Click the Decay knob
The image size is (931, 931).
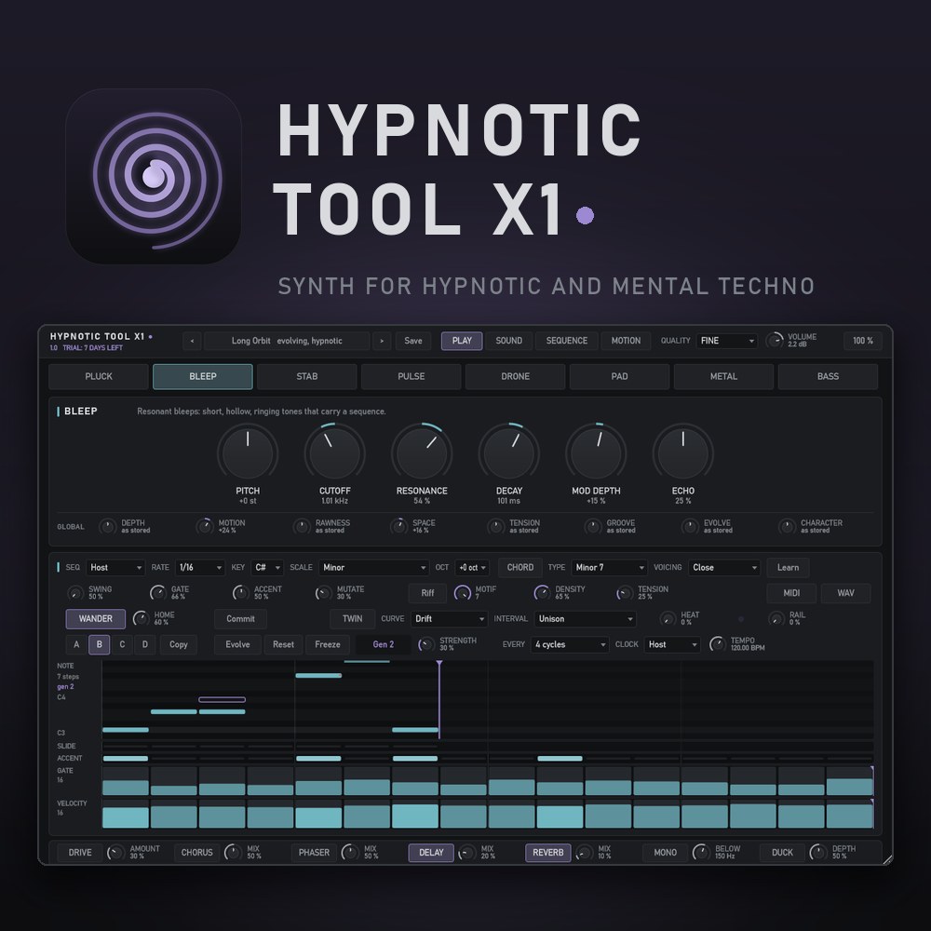tap(509, 453)
